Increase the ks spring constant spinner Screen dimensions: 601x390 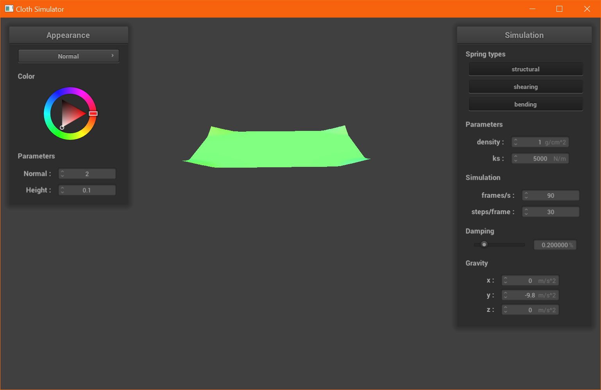pyautogui.click(x=516, y=156)
